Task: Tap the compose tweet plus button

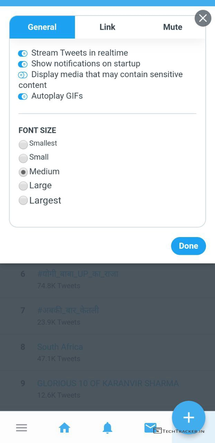Action: click(x=188, y=417)
